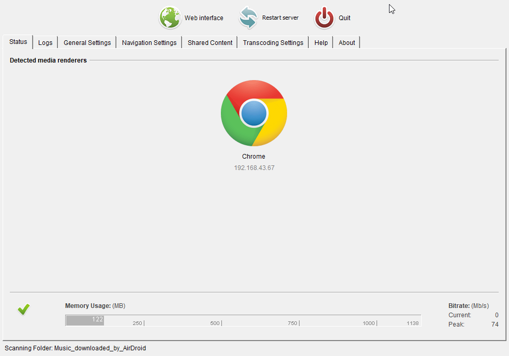Open the Shared Content tab

209,43
